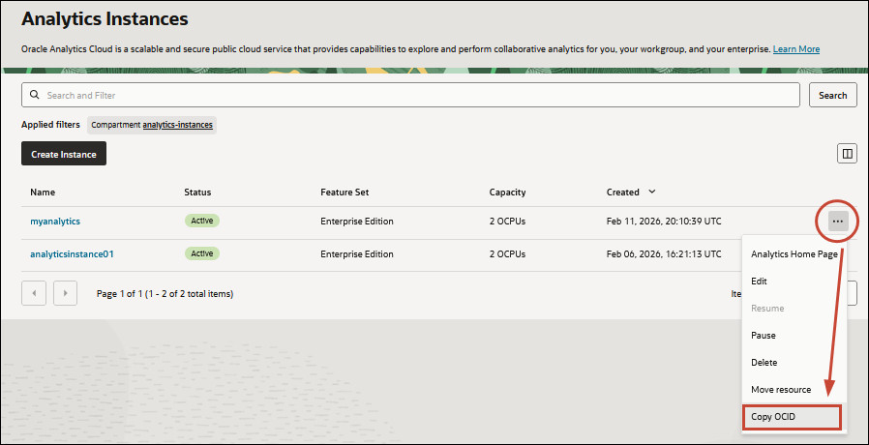This screenshot has width=869, height=445.
Task: Click the search magnifier icon
Action: [35, 95]
